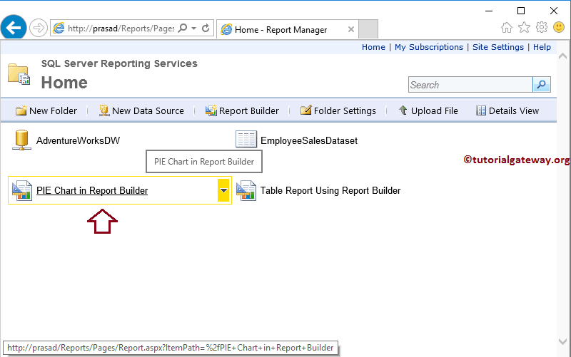Viewport: 571px width, 357px height.
Task: Close the browser window
Action: point(554,11)
